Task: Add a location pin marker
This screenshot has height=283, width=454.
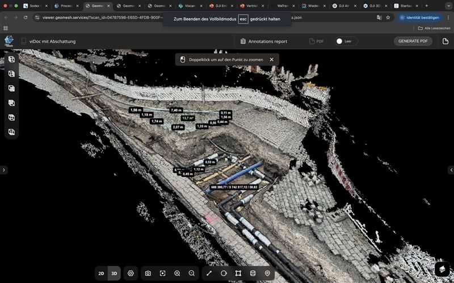Action: (x=267, y=273)
